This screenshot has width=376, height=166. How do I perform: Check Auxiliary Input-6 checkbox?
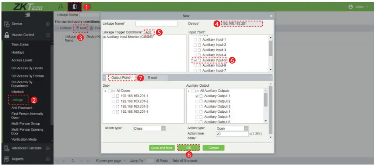coord(195,65)
